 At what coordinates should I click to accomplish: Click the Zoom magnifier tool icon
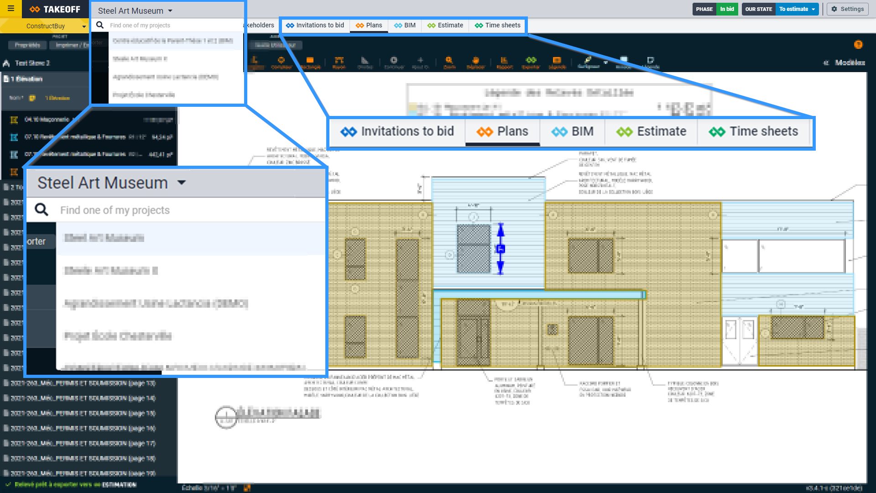pyautogui.click(x=449, y=61)
